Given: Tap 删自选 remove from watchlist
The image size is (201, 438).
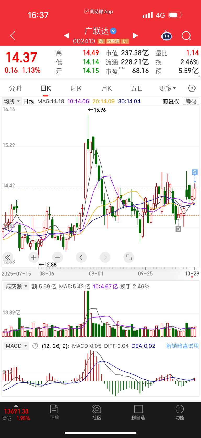Looking at the screenshot, I should 138,412.
